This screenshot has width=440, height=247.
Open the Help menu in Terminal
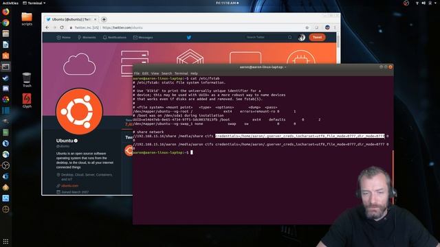pyautogui.click(x=194, y=73)
